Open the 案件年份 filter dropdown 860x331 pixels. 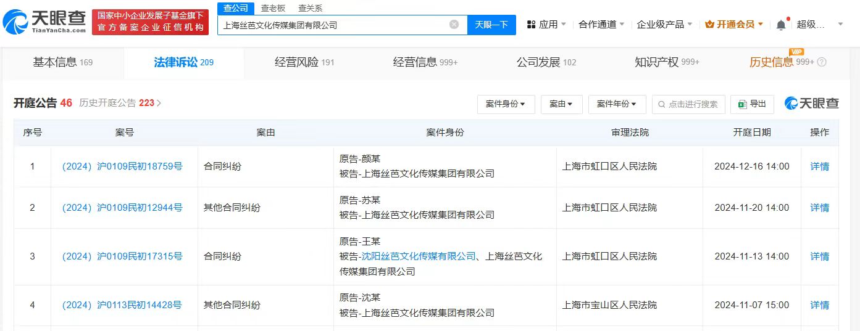(617, 104)
